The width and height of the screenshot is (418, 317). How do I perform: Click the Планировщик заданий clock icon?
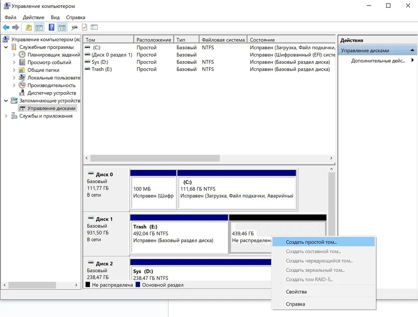[22, 55]
